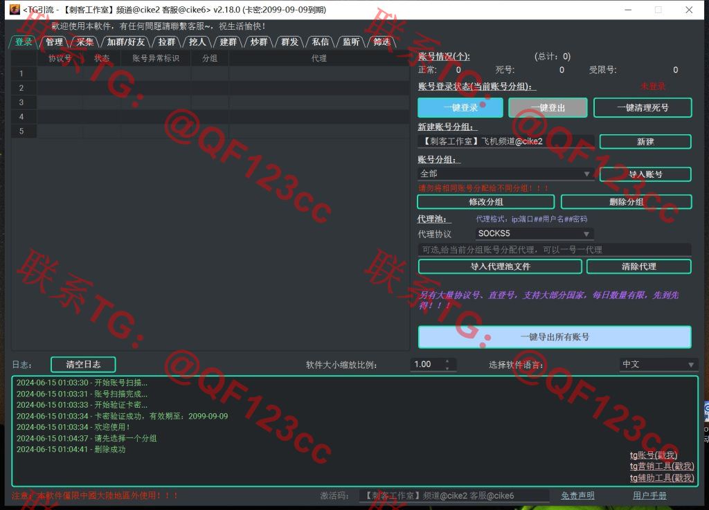Click the 导入账号 button
This screenshot has height=510, width=709.
[645, 174]
